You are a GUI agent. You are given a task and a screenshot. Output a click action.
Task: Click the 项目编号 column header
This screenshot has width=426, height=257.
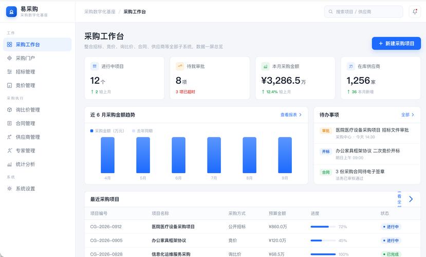pos(99,213)
